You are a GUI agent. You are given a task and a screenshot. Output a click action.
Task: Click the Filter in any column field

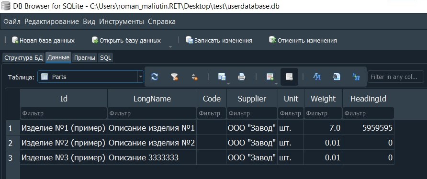click(395, 77)
